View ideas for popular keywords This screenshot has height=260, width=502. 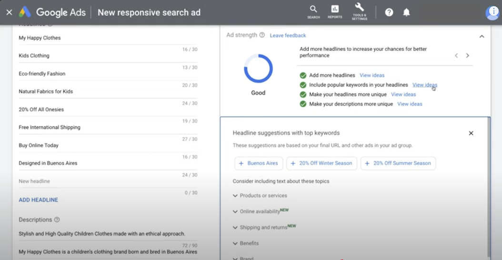click(424, 85)
